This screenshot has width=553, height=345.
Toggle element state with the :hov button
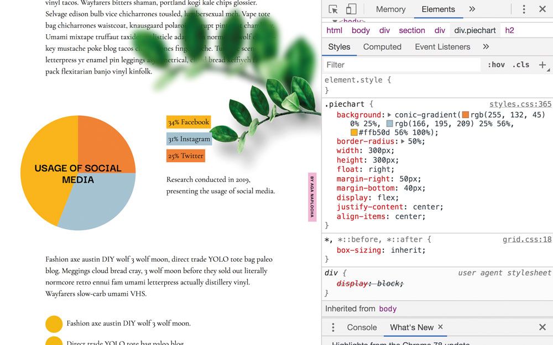(496, 65)
